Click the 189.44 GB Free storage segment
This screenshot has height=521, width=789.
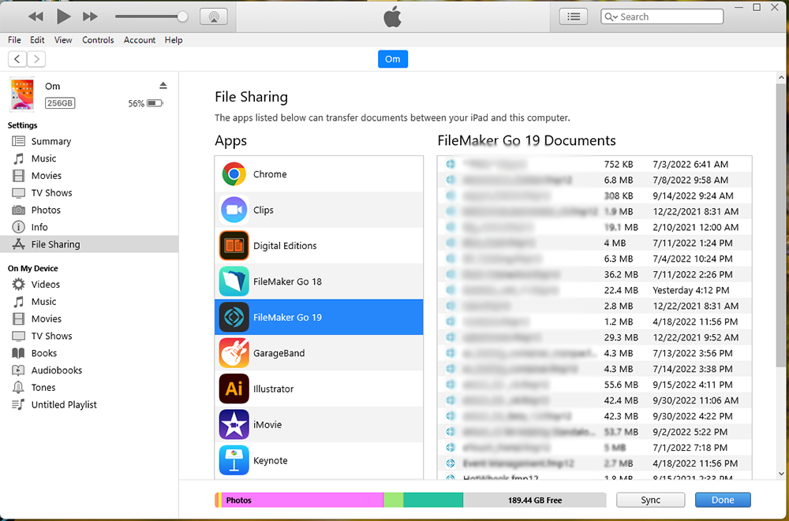534,500
